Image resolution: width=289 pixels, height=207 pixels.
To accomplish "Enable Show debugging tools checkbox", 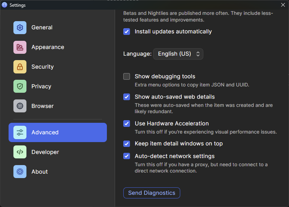I will click(127, 76).
